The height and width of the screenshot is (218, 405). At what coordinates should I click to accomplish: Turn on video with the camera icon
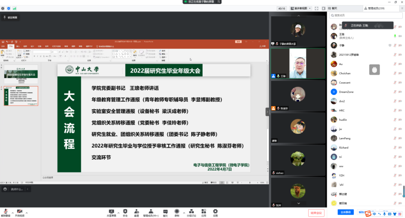(19, 212)
